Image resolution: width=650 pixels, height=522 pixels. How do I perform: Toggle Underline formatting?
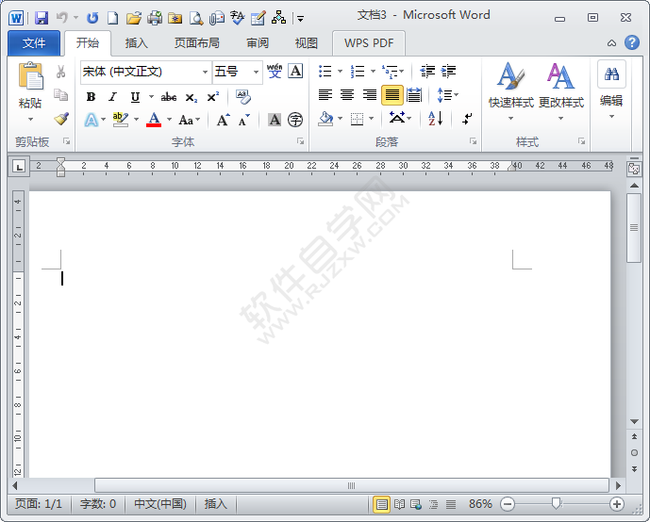[135, 97]
